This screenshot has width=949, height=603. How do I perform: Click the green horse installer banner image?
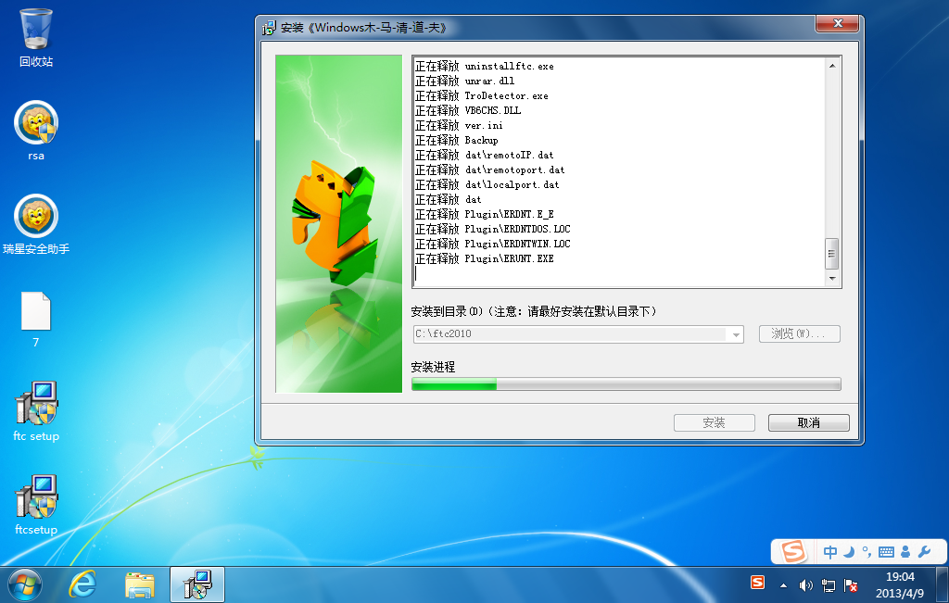point(339,224)
